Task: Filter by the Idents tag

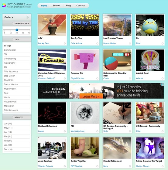Action: point(7,97)
